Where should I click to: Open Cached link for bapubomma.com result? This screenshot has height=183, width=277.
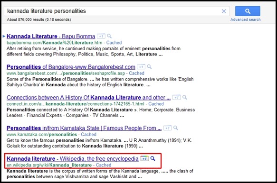click(x=114, y=43)
